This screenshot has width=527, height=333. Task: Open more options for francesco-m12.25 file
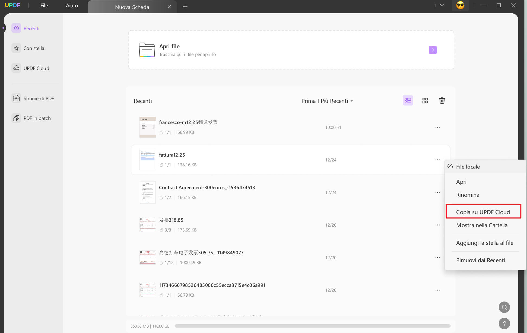[437, 127]
